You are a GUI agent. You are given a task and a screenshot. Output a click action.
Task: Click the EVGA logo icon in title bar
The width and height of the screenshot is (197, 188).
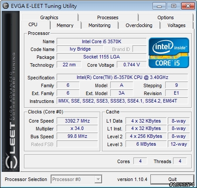point(6,6)
